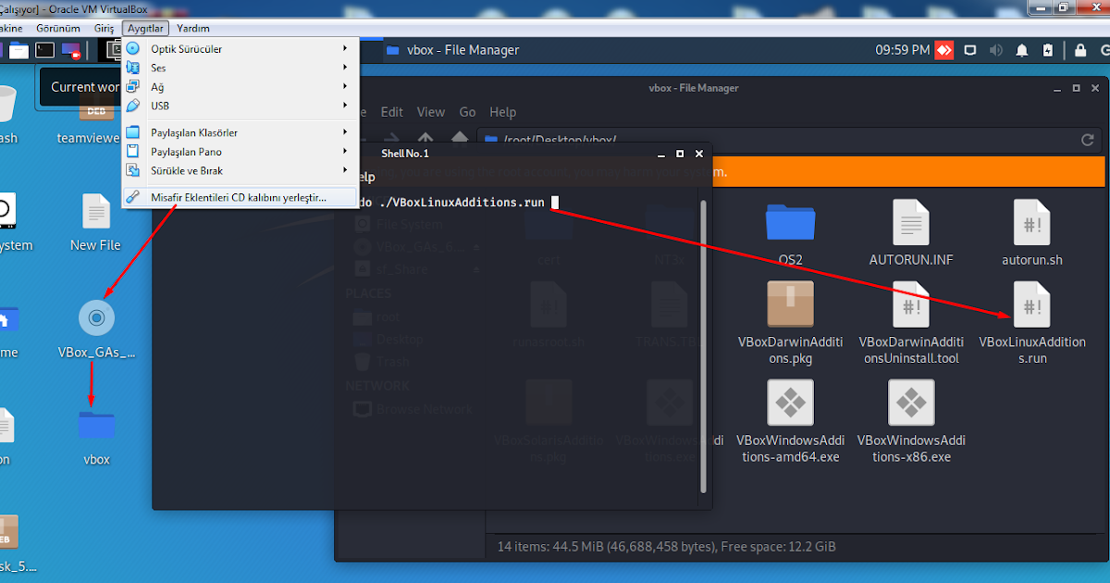Open the screen recorder panel icon
The height and width of the screenshot is (583, 1110).
[71, 50]
